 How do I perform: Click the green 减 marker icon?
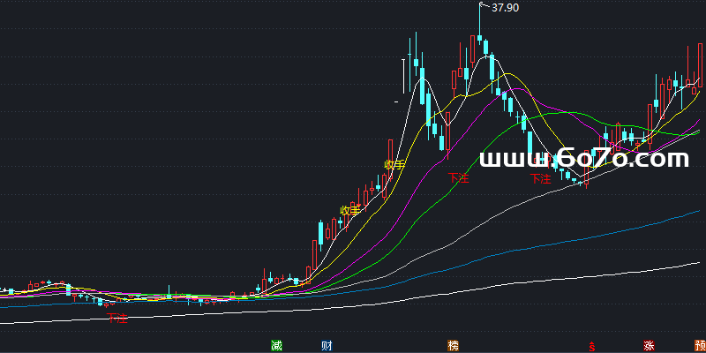point(276,345)
